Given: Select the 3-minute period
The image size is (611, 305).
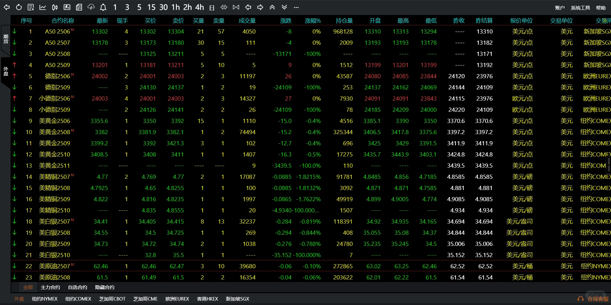Looking at the screenshot, I should coord(127,7).
